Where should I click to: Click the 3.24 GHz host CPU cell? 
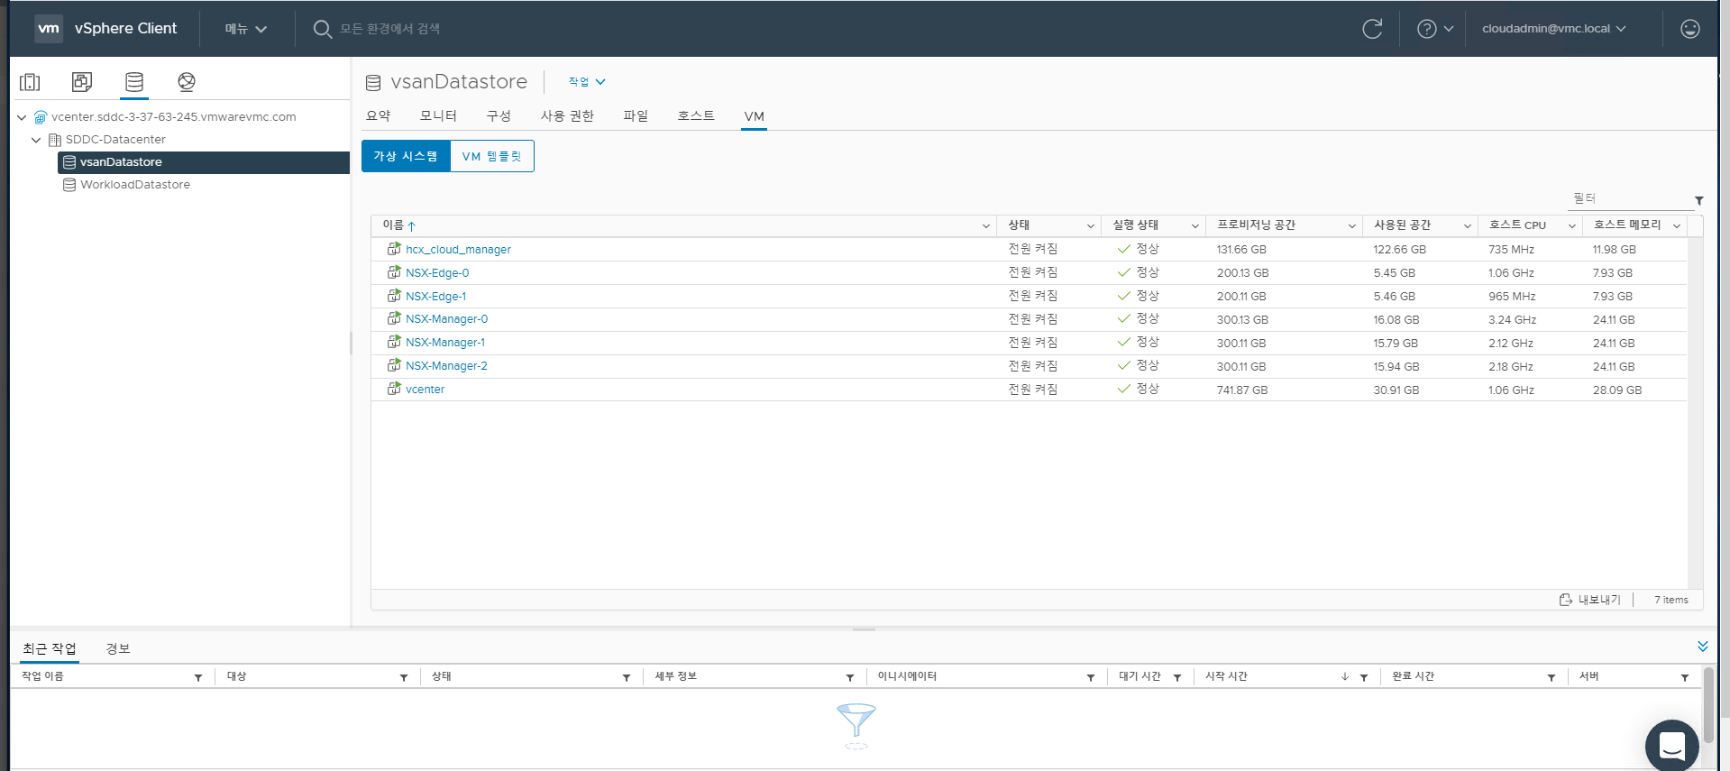click(x=1512, y=320)
